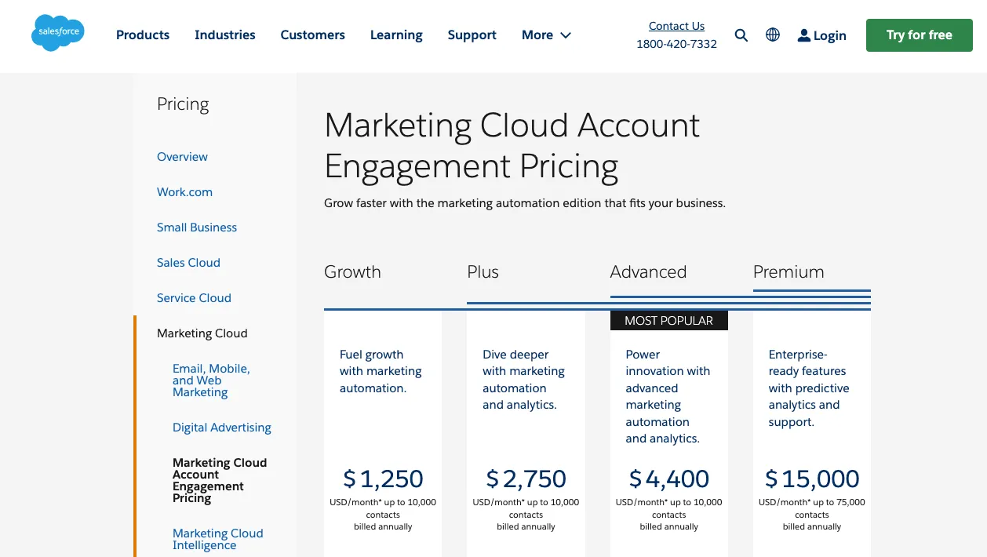Viewport: 987px width, 557px height.
Task: Open Marketing Cloud Intelligence link
Action: [x=218, y=539]
